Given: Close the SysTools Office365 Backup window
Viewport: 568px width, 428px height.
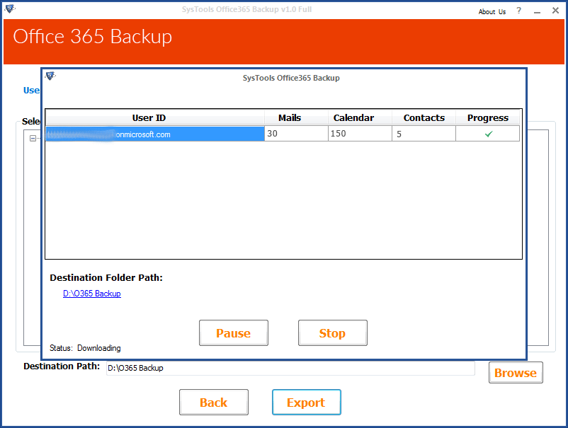Looking at the screenshot, I should coord(555,11).
